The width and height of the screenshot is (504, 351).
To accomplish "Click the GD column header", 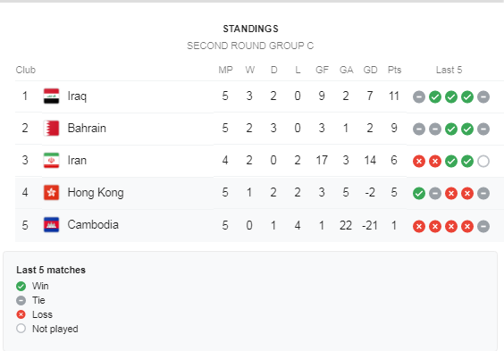I will (x=370, y=70).
